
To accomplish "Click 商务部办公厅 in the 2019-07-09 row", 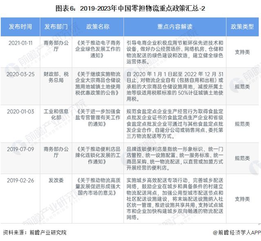I will (56, 152).
